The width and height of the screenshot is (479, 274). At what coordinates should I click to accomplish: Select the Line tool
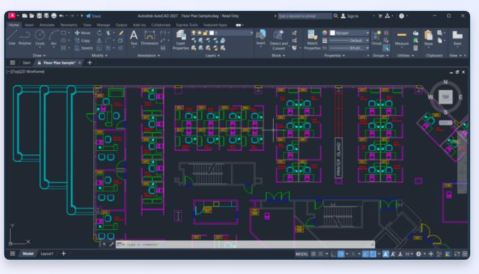tap(11, 38)
